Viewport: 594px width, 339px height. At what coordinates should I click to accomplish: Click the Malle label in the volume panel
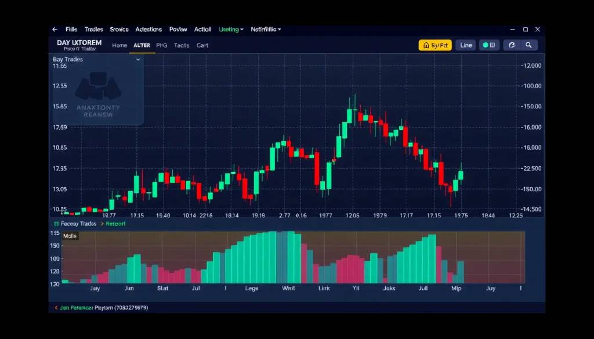point(70,235)
